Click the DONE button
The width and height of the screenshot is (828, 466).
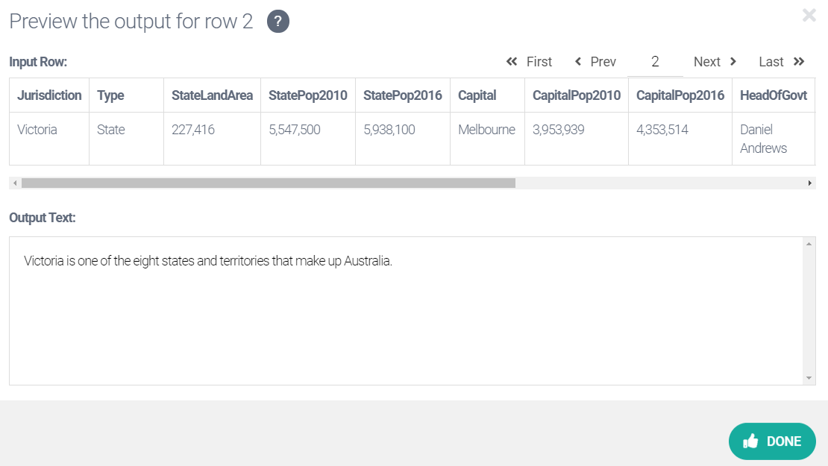[x=772, y=441]
